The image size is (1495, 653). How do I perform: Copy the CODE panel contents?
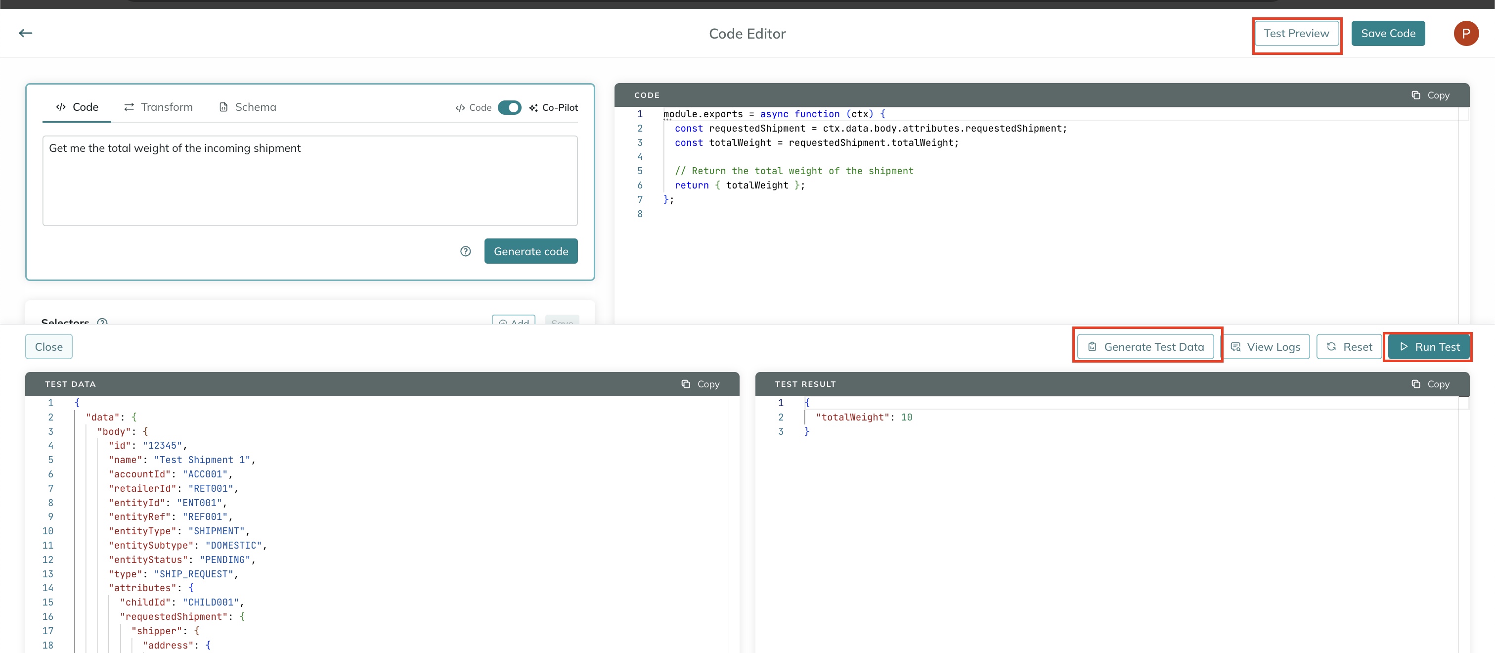tap(1431, 94)
